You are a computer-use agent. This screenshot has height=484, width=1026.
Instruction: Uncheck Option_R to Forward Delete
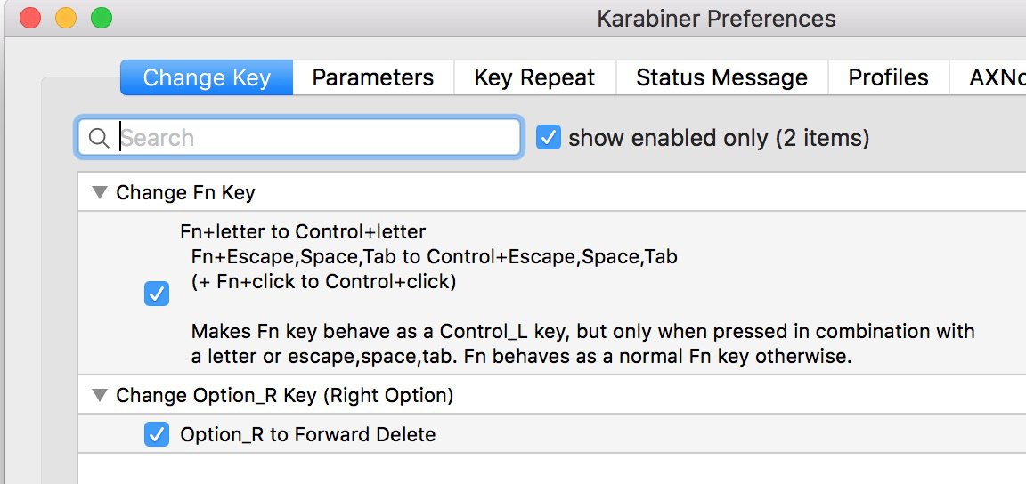click(157, 435)
